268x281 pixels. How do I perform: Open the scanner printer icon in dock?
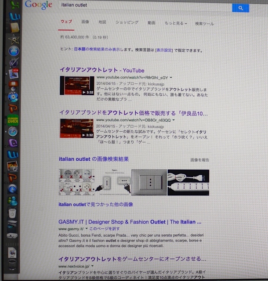(12, 224)
